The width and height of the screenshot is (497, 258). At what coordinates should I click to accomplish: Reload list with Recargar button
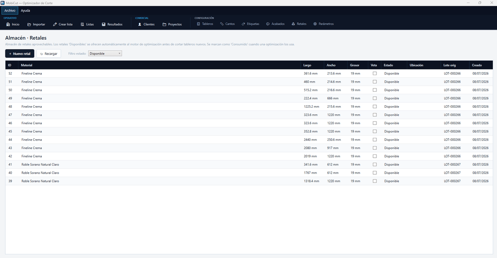49,54
